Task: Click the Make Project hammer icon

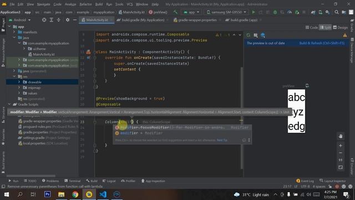Action: (175, 12)
